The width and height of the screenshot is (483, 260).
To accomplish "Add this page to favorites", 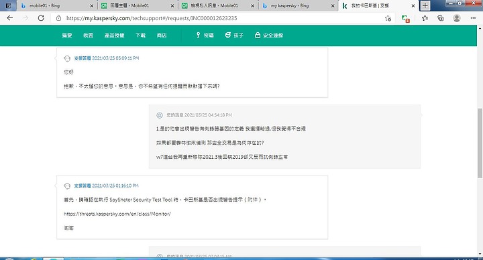I will pos(388,18).
